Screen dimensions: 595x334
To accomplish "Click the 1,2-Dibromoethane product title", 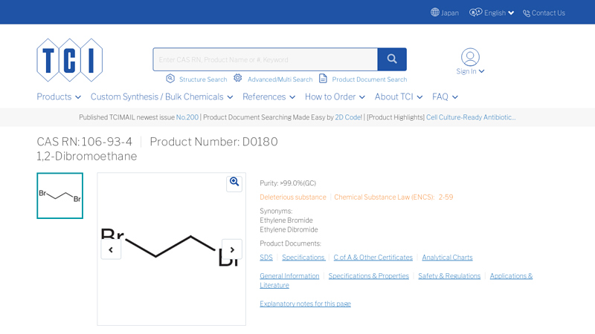I will (87, 157).
